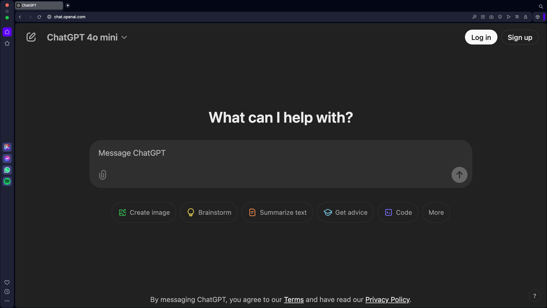
Task: Open the Privacy Policy link
Action: click(387, 300)
